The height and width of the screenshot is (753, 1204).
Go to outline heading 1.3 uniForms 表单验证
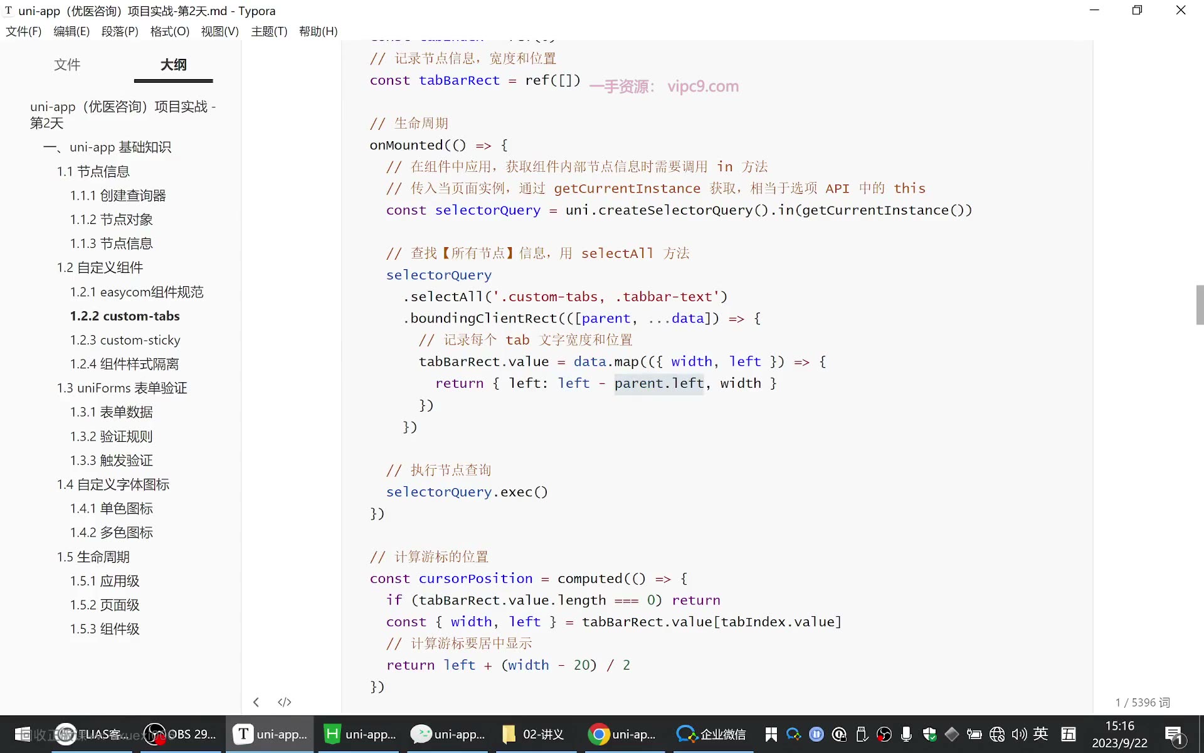pos(122,388)
